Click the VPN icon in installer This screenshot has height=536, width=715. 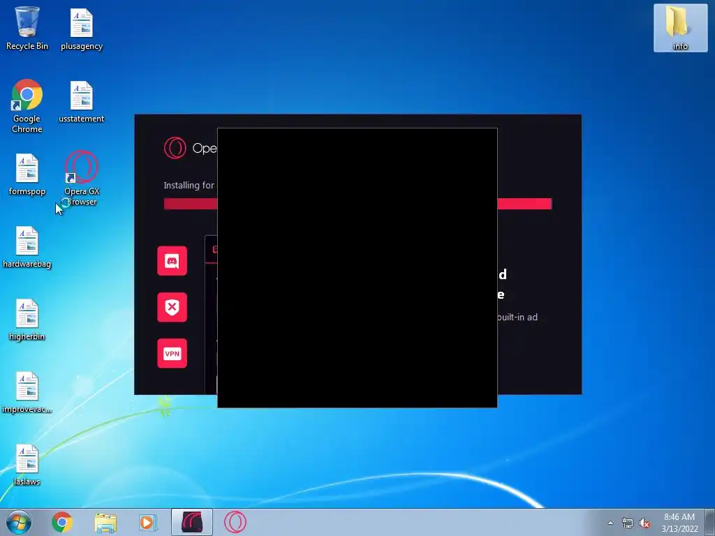click(172, 353)
